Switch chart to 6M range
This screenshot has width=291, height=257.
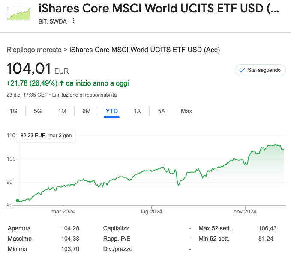pos(87,111)
